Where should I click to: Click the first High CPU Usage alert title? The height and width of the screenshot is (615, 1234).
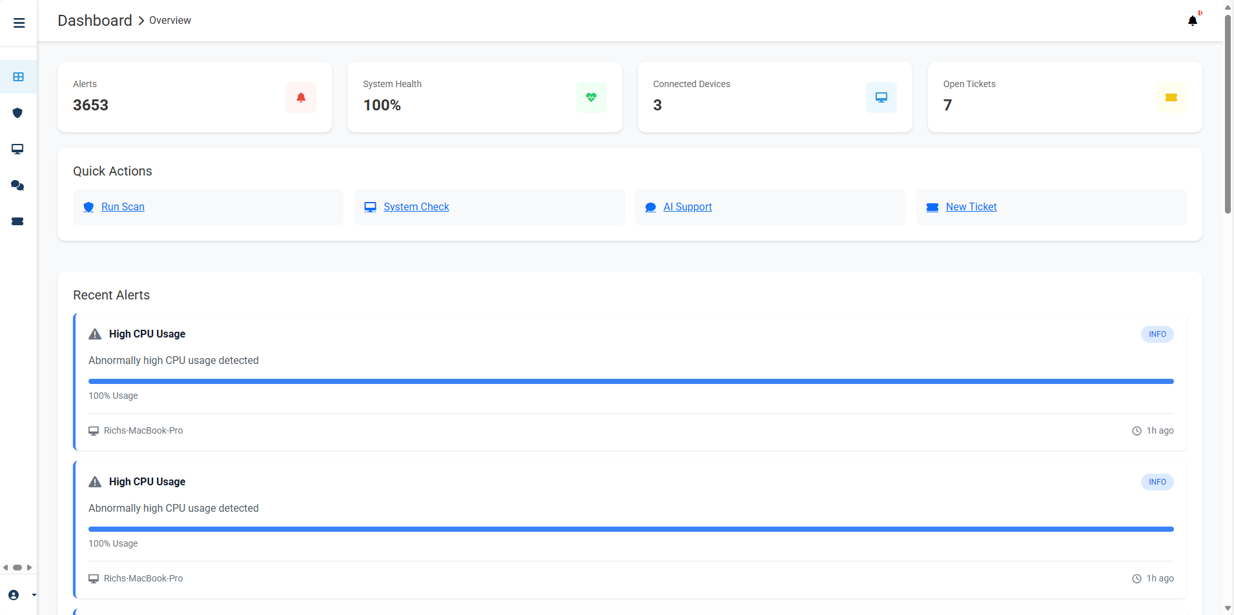[147, 334]
